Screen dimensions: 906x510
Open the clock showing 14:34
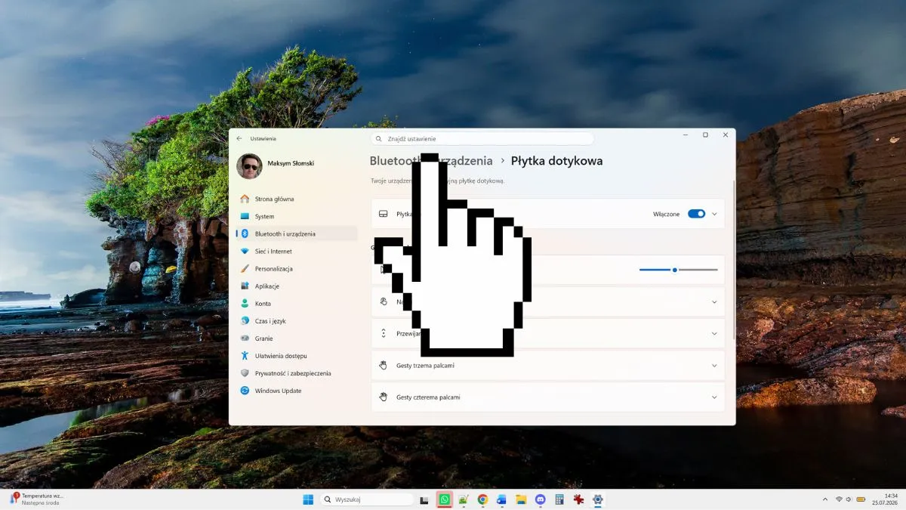point(883,499)
